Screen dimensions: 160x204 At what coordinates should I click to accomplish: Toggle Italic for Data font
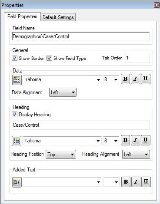136,79
